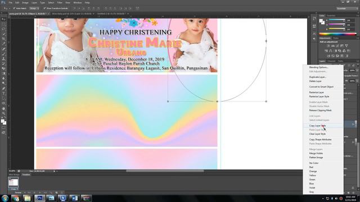Open the Auto-Select Group dropdown
360x202 pixels.
tap(34, 8)
